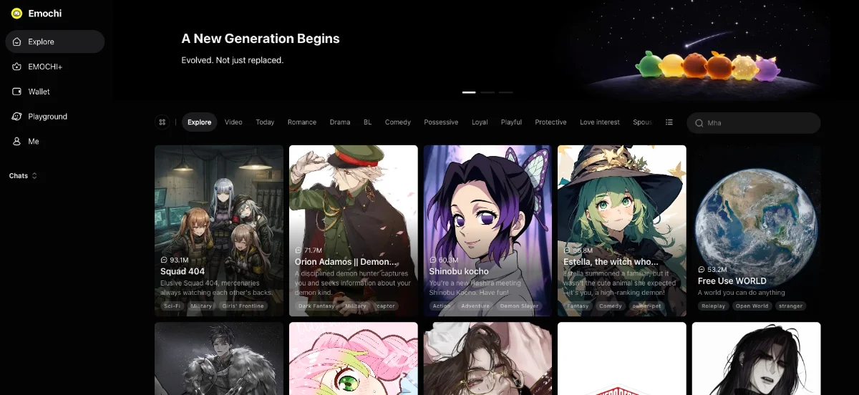Open the Squad 404 character card

click(219, 230)
